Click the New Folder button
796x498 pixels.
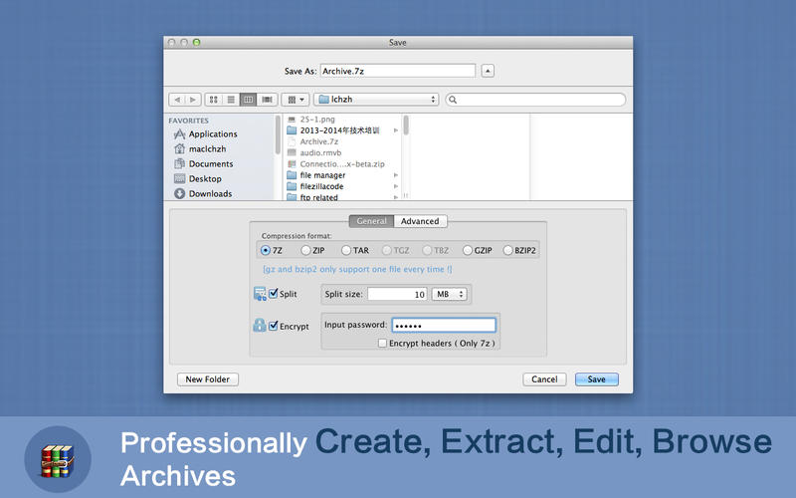point(207,379)
